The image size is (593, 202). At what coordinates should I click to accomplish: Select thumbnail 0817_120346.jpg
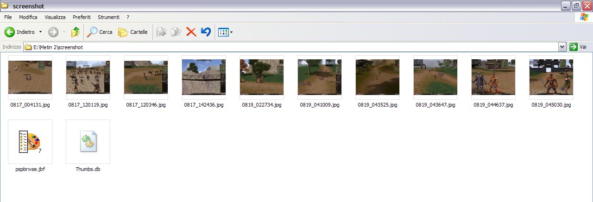[x=146, y=77]
